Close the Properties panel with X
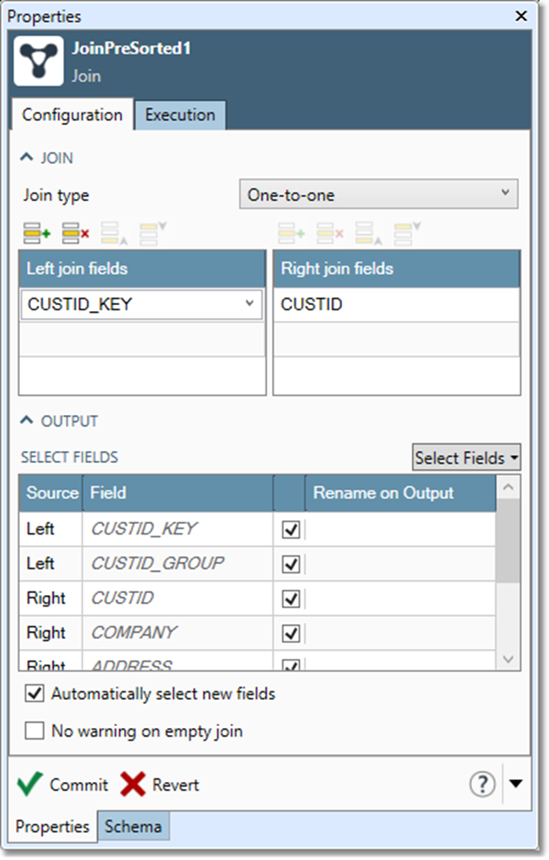Image resolution: width=549 pixels, height=860 pixels. click(x=522, y=16)
